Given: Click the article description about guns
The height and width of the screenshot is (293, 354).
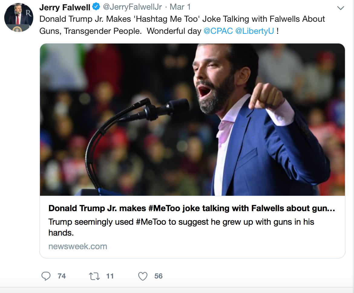Looking at the screenshot, I should tap(181, 227).
